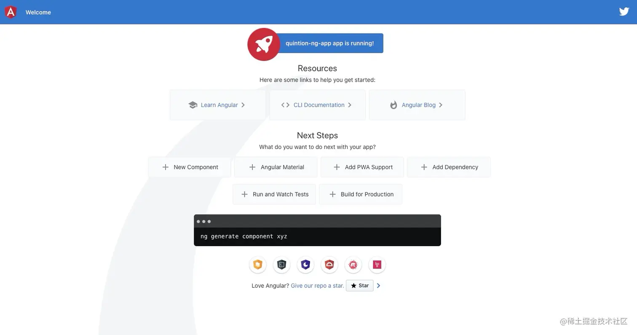Open the Twitter bird icon link
The height and width of the screenshot is (335, 637).
point(624,12)
